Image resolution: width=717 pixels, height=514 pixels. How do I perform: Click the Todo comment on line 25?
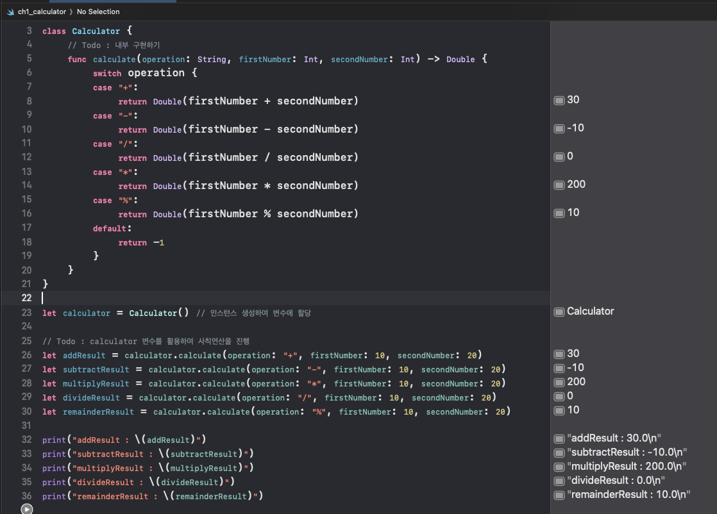coord(146,342)
